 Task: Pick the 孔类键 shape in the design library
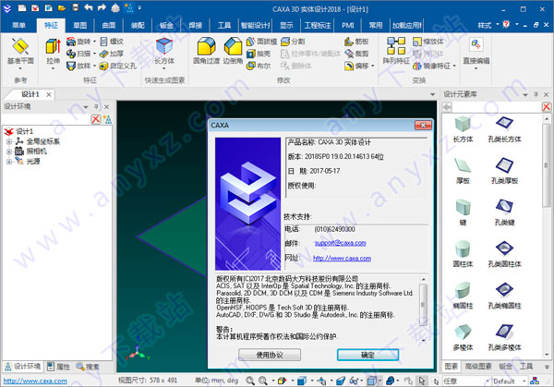pyautogui.click(x=504, y=212)
